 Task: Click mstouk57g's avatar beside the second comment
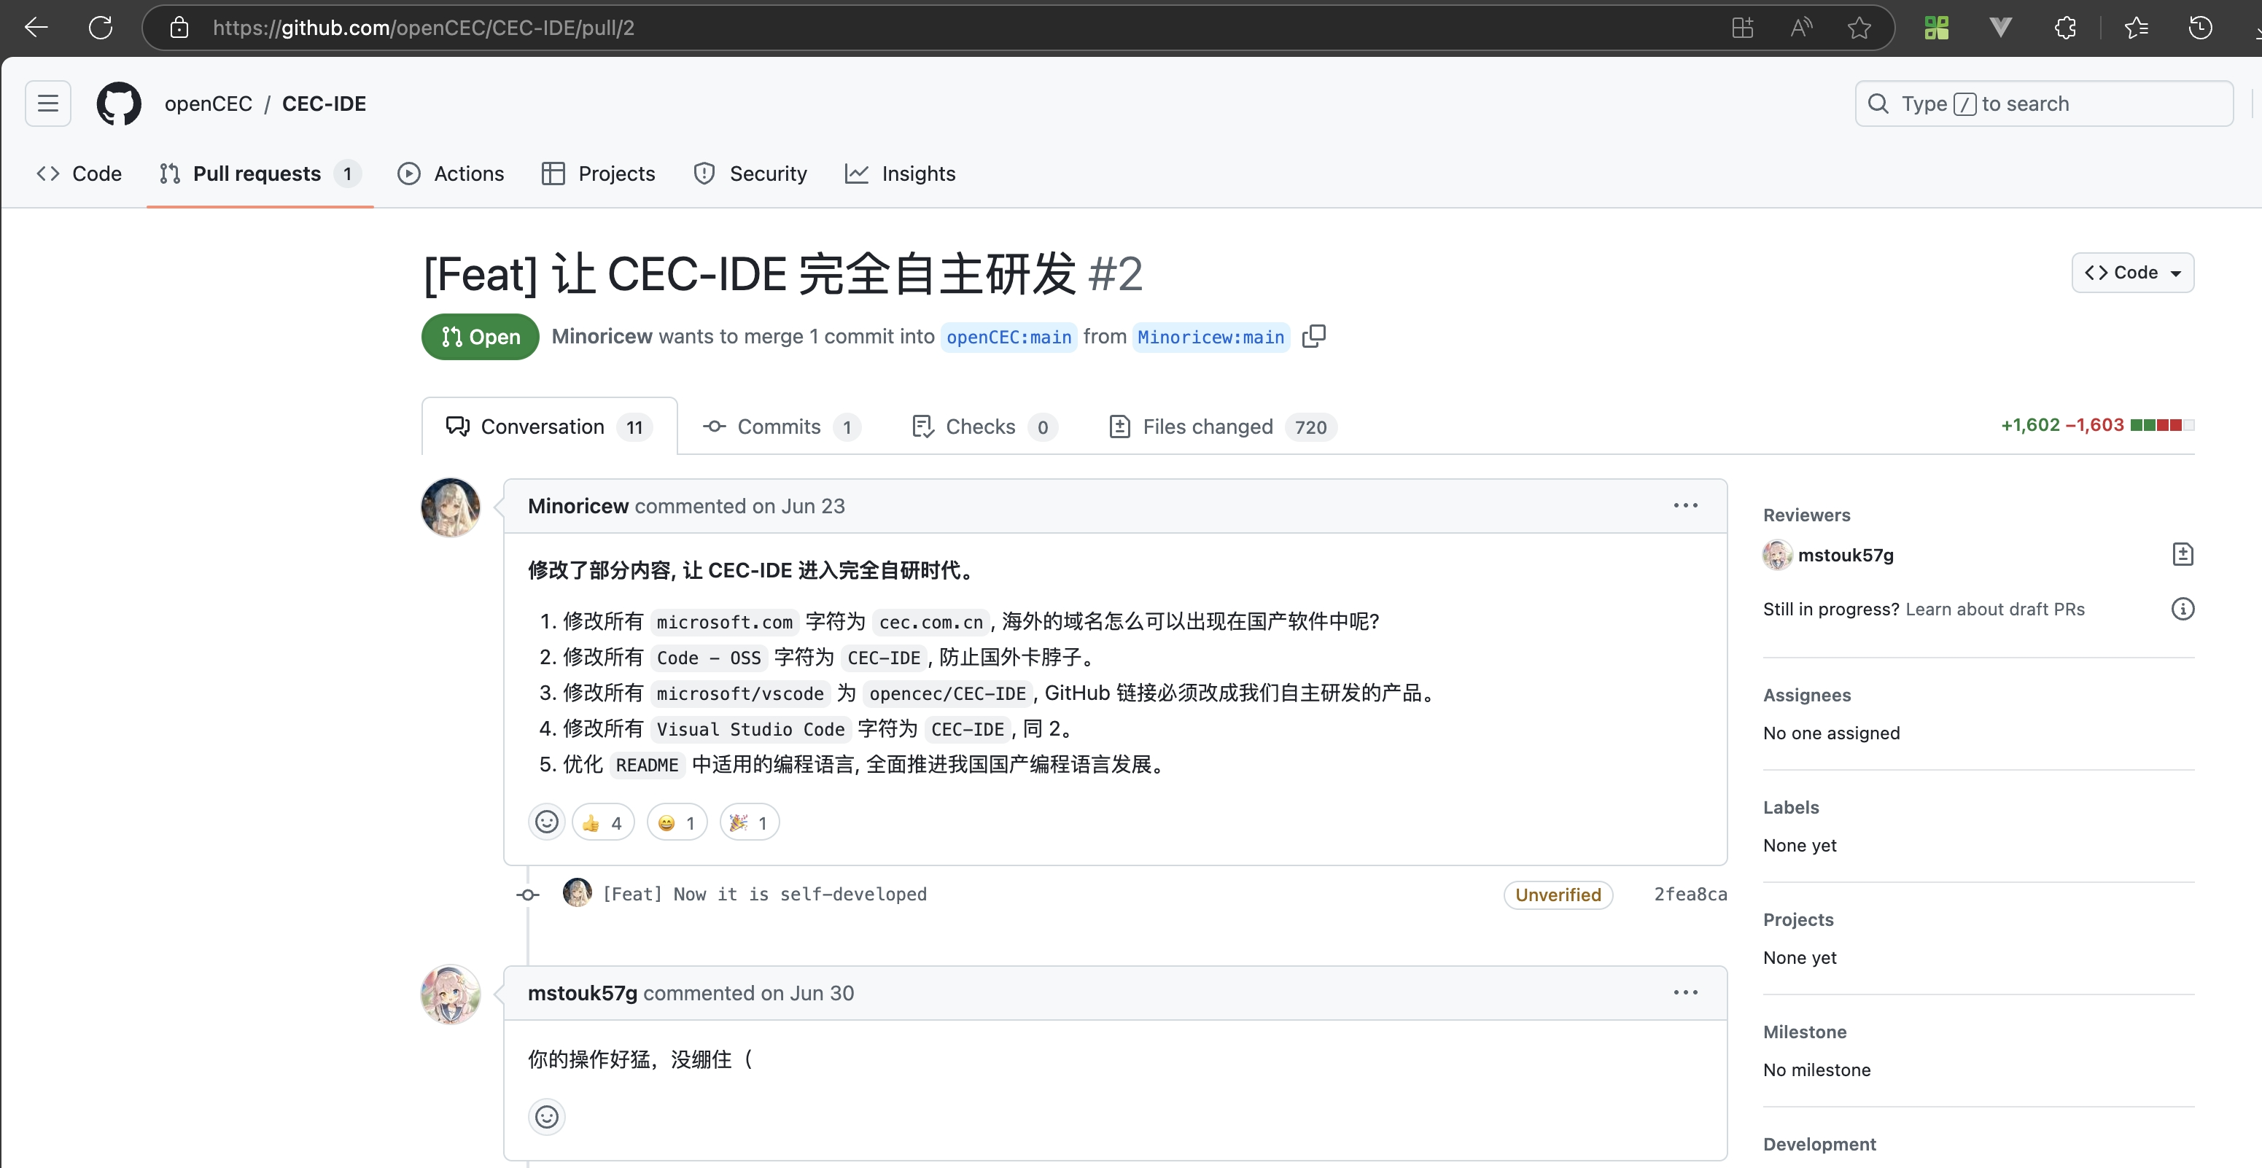pyautogui.click(x=451, y=994)
